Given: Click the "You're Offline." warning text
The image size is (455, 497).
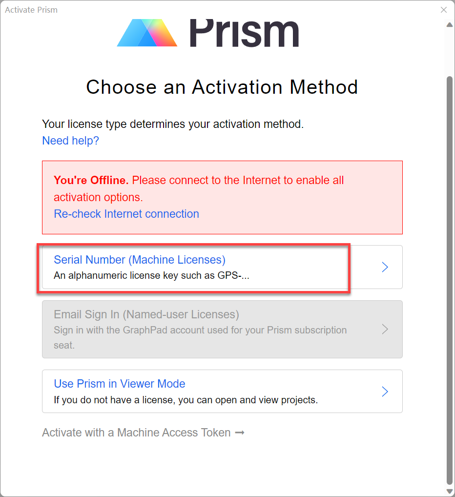Looking at the screenshot, I should pos(91,180).
